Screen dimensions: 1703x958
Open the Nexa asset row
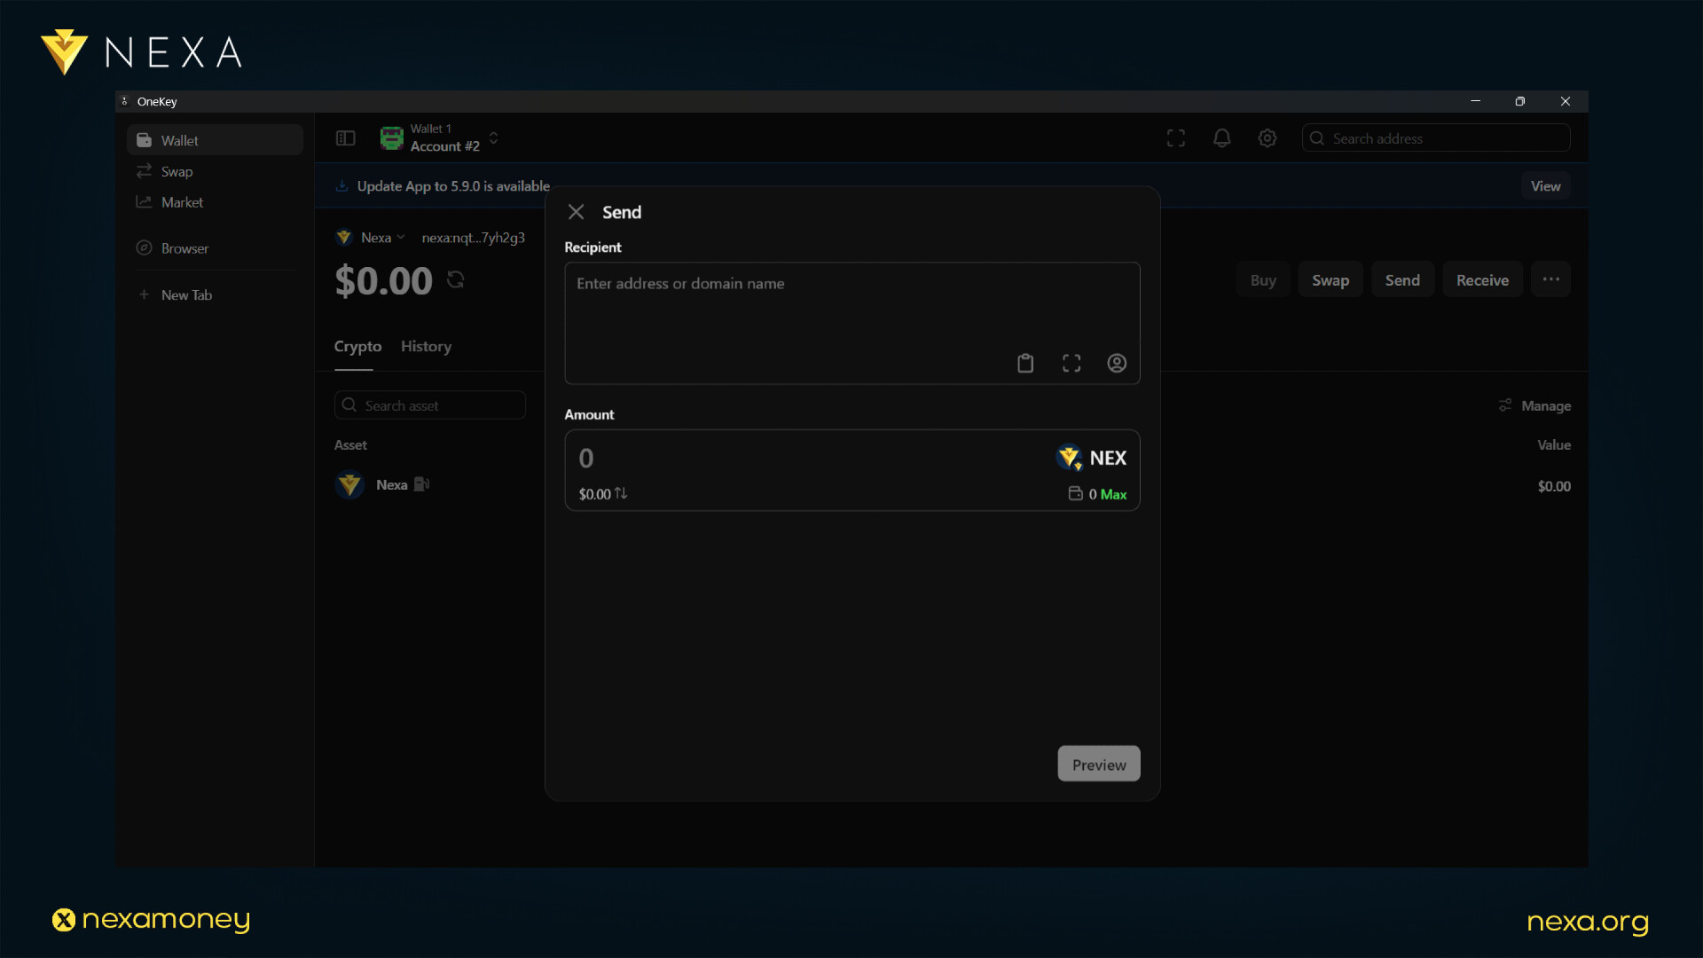[x=952, y=485]
